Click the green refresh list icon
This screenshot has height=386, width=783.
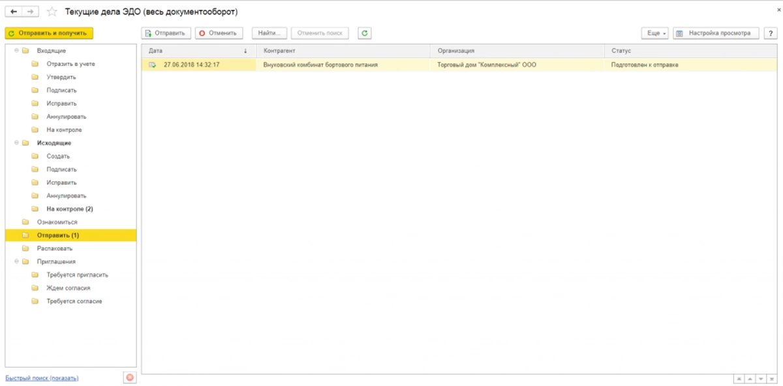click(x=365, y=33)
